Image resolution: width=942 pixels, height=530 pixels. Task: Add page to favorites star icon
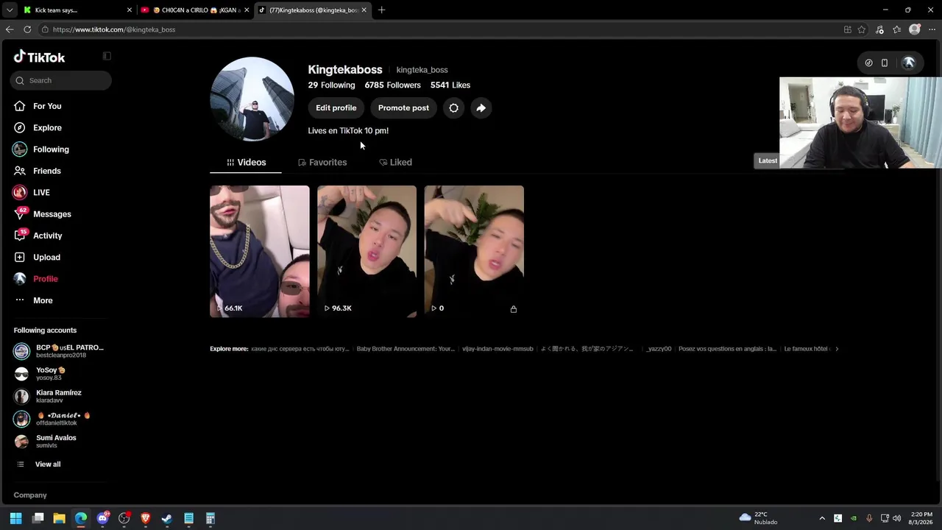(x=862, y=29)
